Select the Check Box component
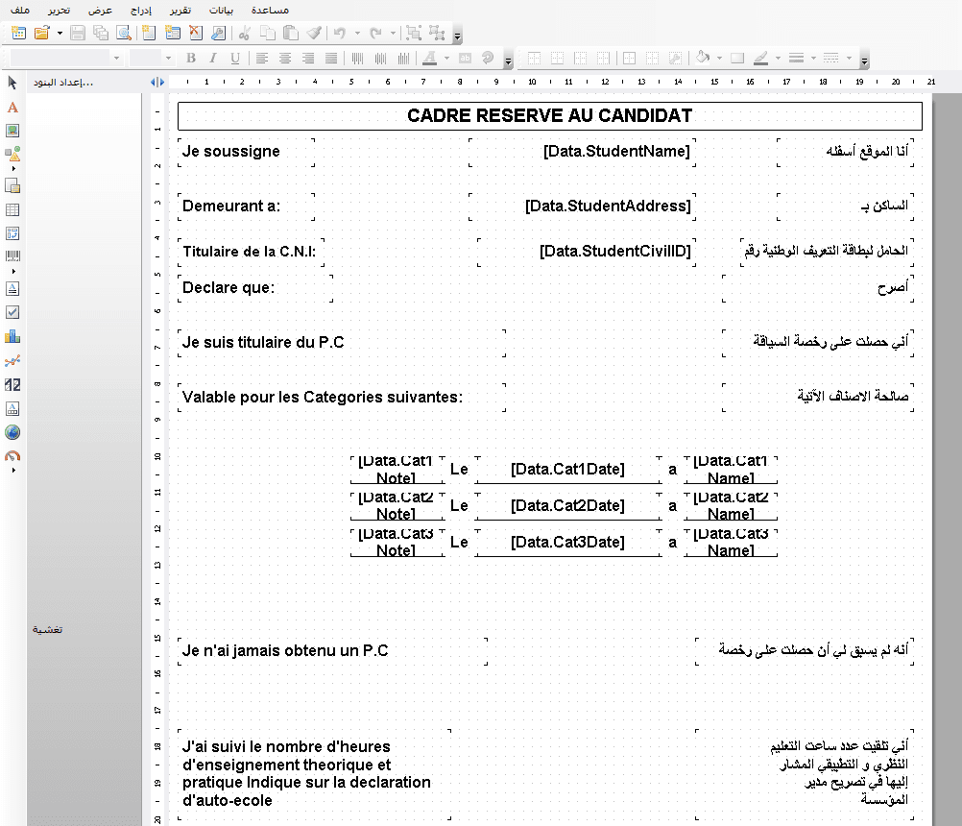The width and height of the screenshot is (962, 826). click(12, 311)
